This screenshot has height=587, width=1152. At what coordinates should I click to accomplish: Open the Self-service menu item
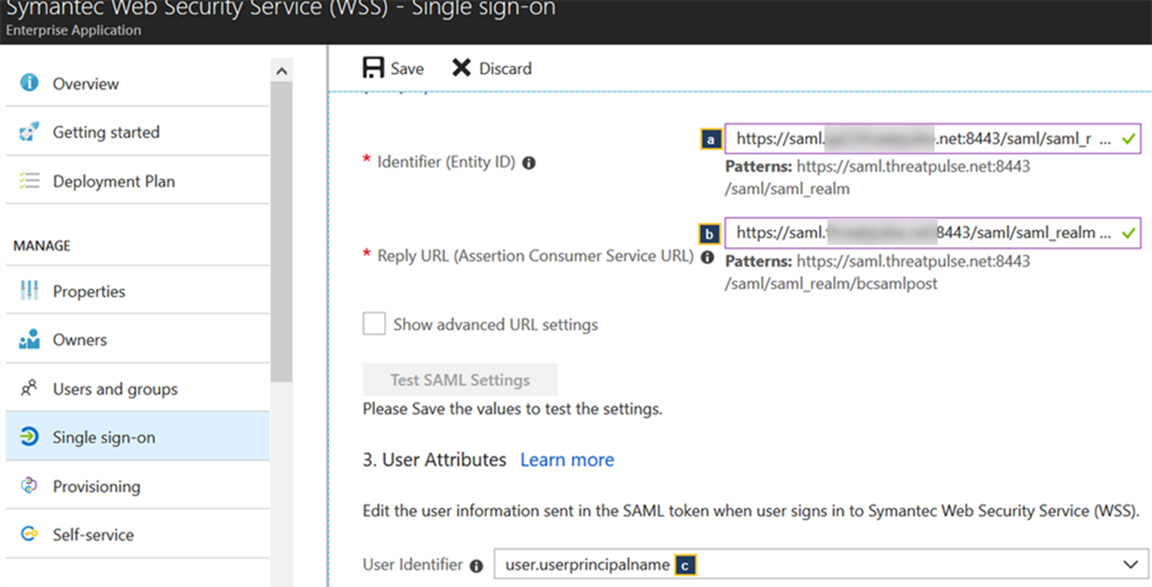point(93,535)
